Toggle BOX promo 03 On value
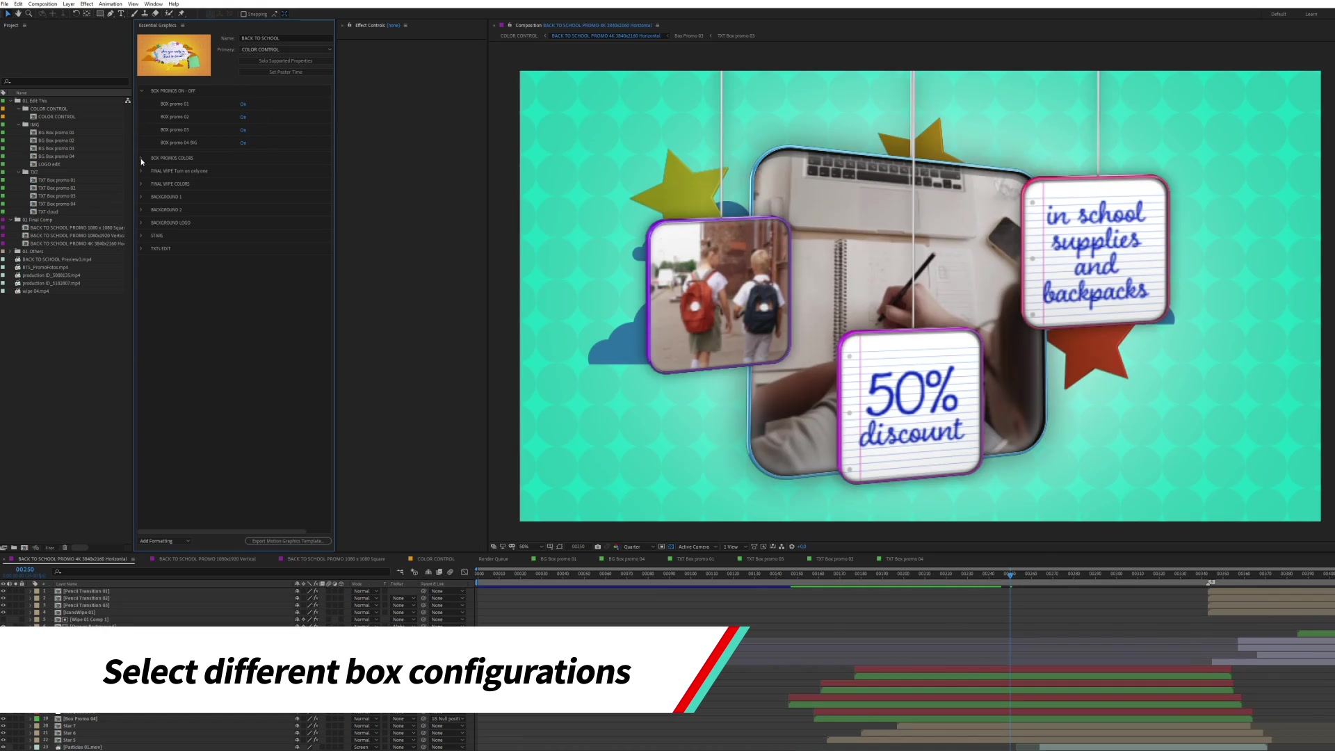Image resolution: width=1335 pixels, height=751 pixels. point(243,130)
